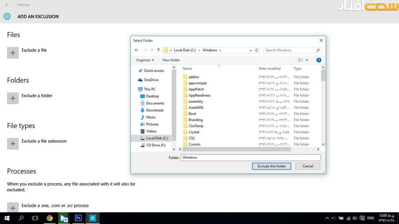Click the Up arrow in the Select Folder dialog

pos(158,50)
